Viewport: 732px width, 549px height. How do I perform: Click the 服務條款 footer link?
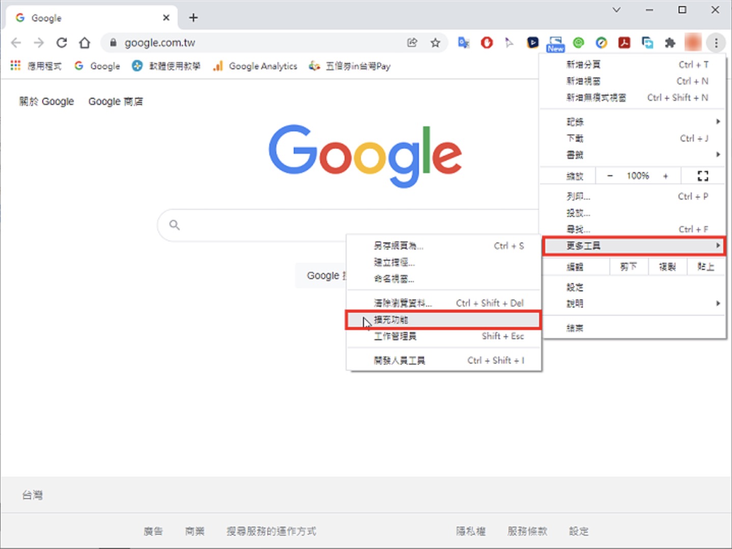tap(527, 531)
